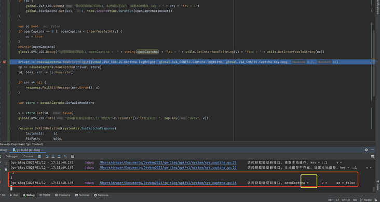Open debug panel settings gear
The width and height of the screenshot is (380, 202).
[x=366, y=150]
